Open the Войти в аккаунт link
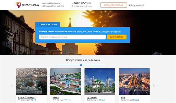 tap(135, 5)
